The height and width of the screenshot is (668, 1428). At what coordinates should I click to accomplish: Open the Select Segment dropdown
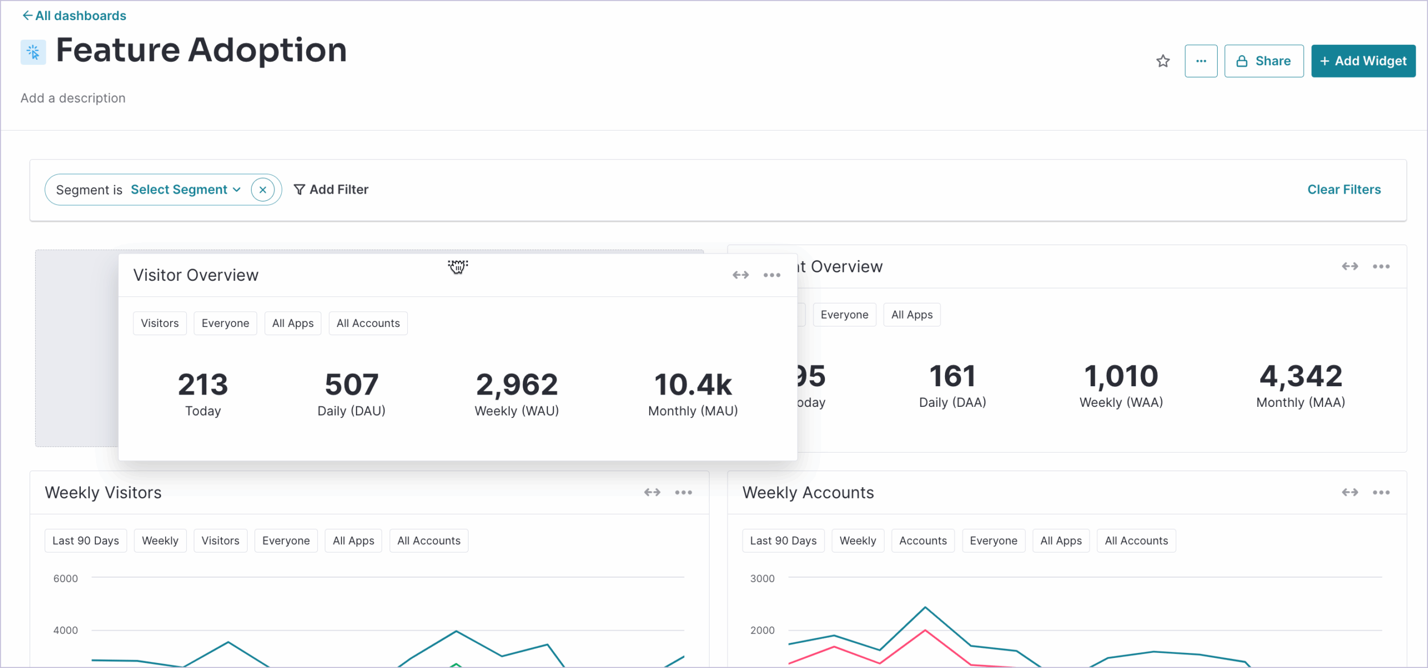[185, 189]
